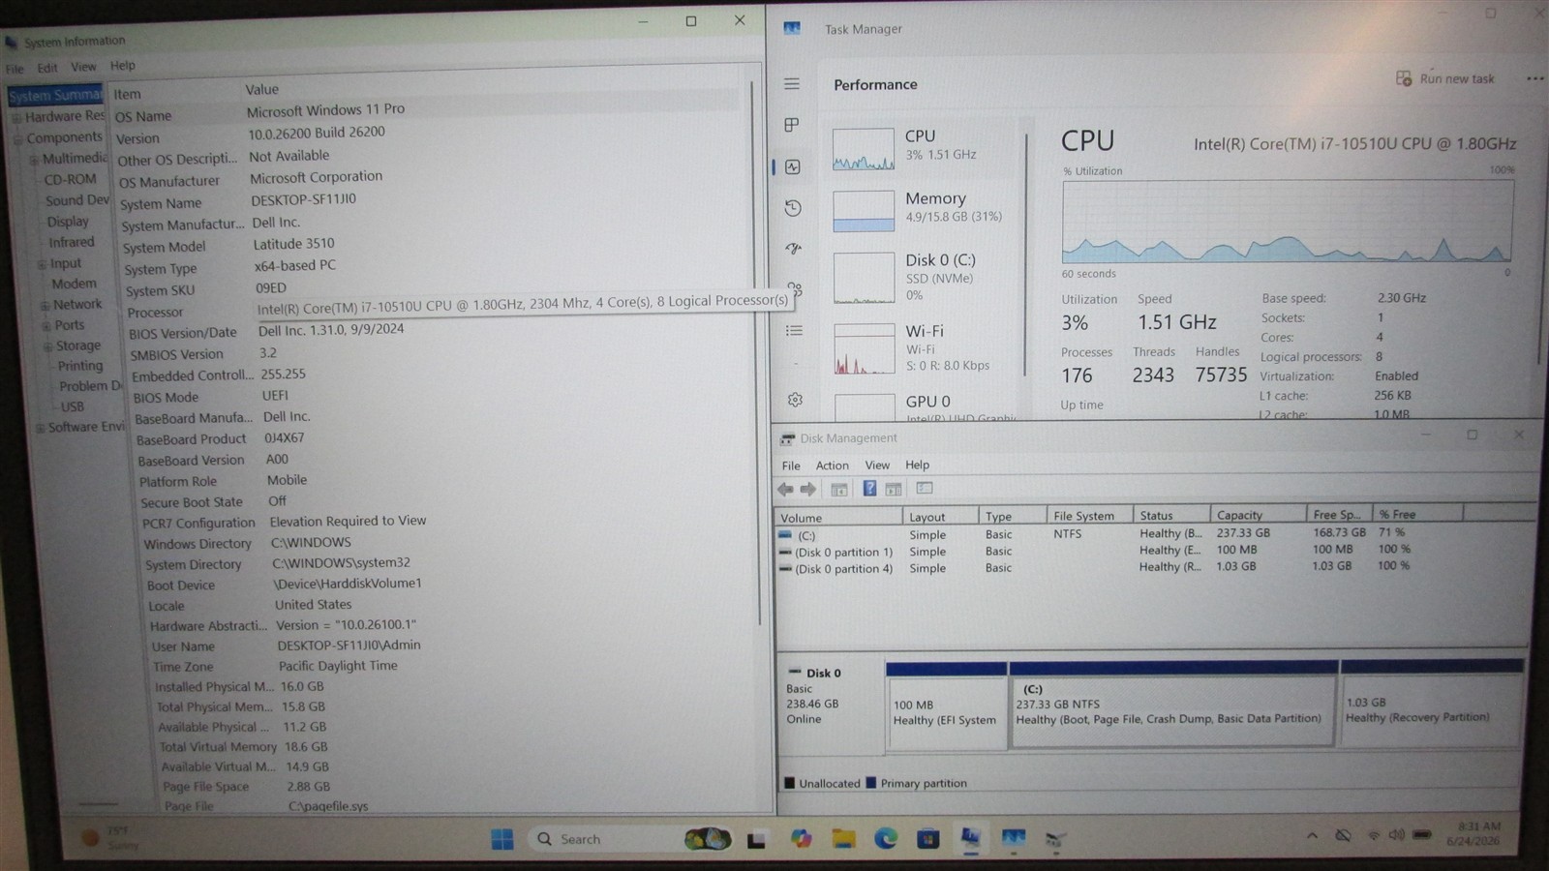1549x871 pixels.
Task: Click Back arrow in Disk Management toolbar
Action: [x=785, y=490]
